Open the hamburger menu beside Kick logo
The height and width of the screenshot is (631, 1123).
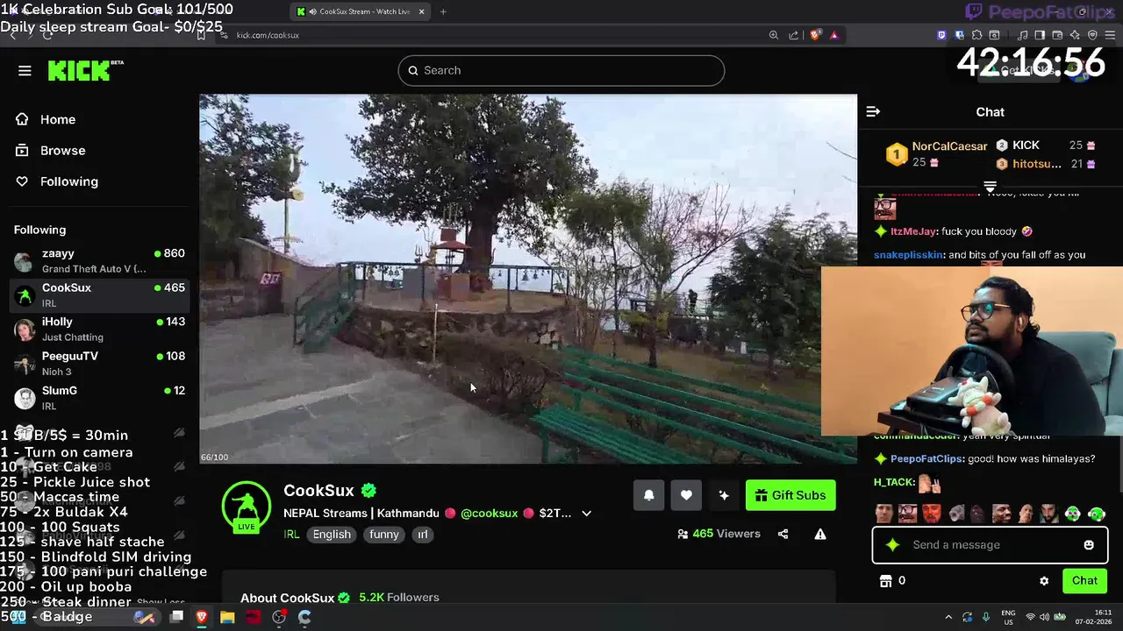click(25, 71)
